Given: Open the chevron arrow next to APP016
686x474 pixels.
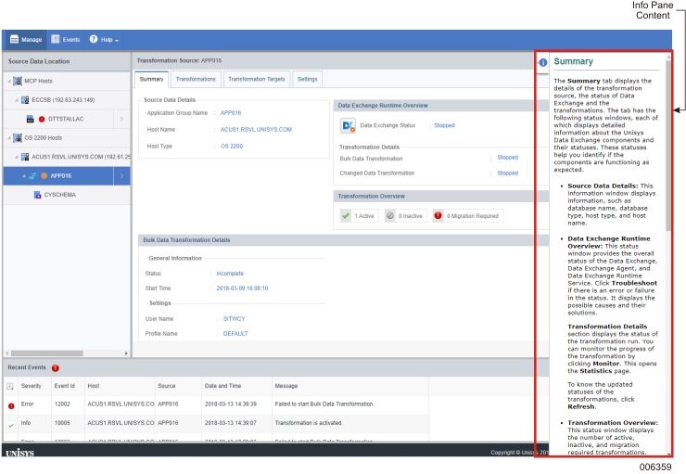Looking at the screenshot, I should 121,176.
